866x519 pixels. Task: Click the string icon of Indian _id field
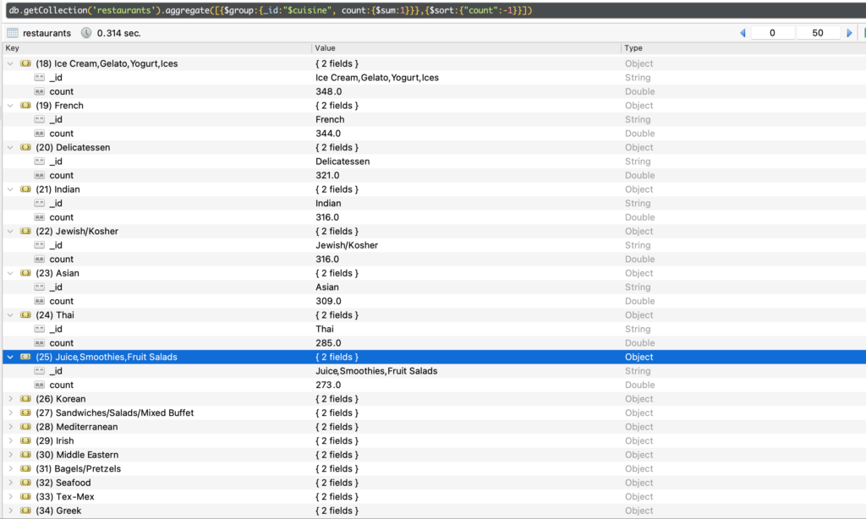click(39, 203)
